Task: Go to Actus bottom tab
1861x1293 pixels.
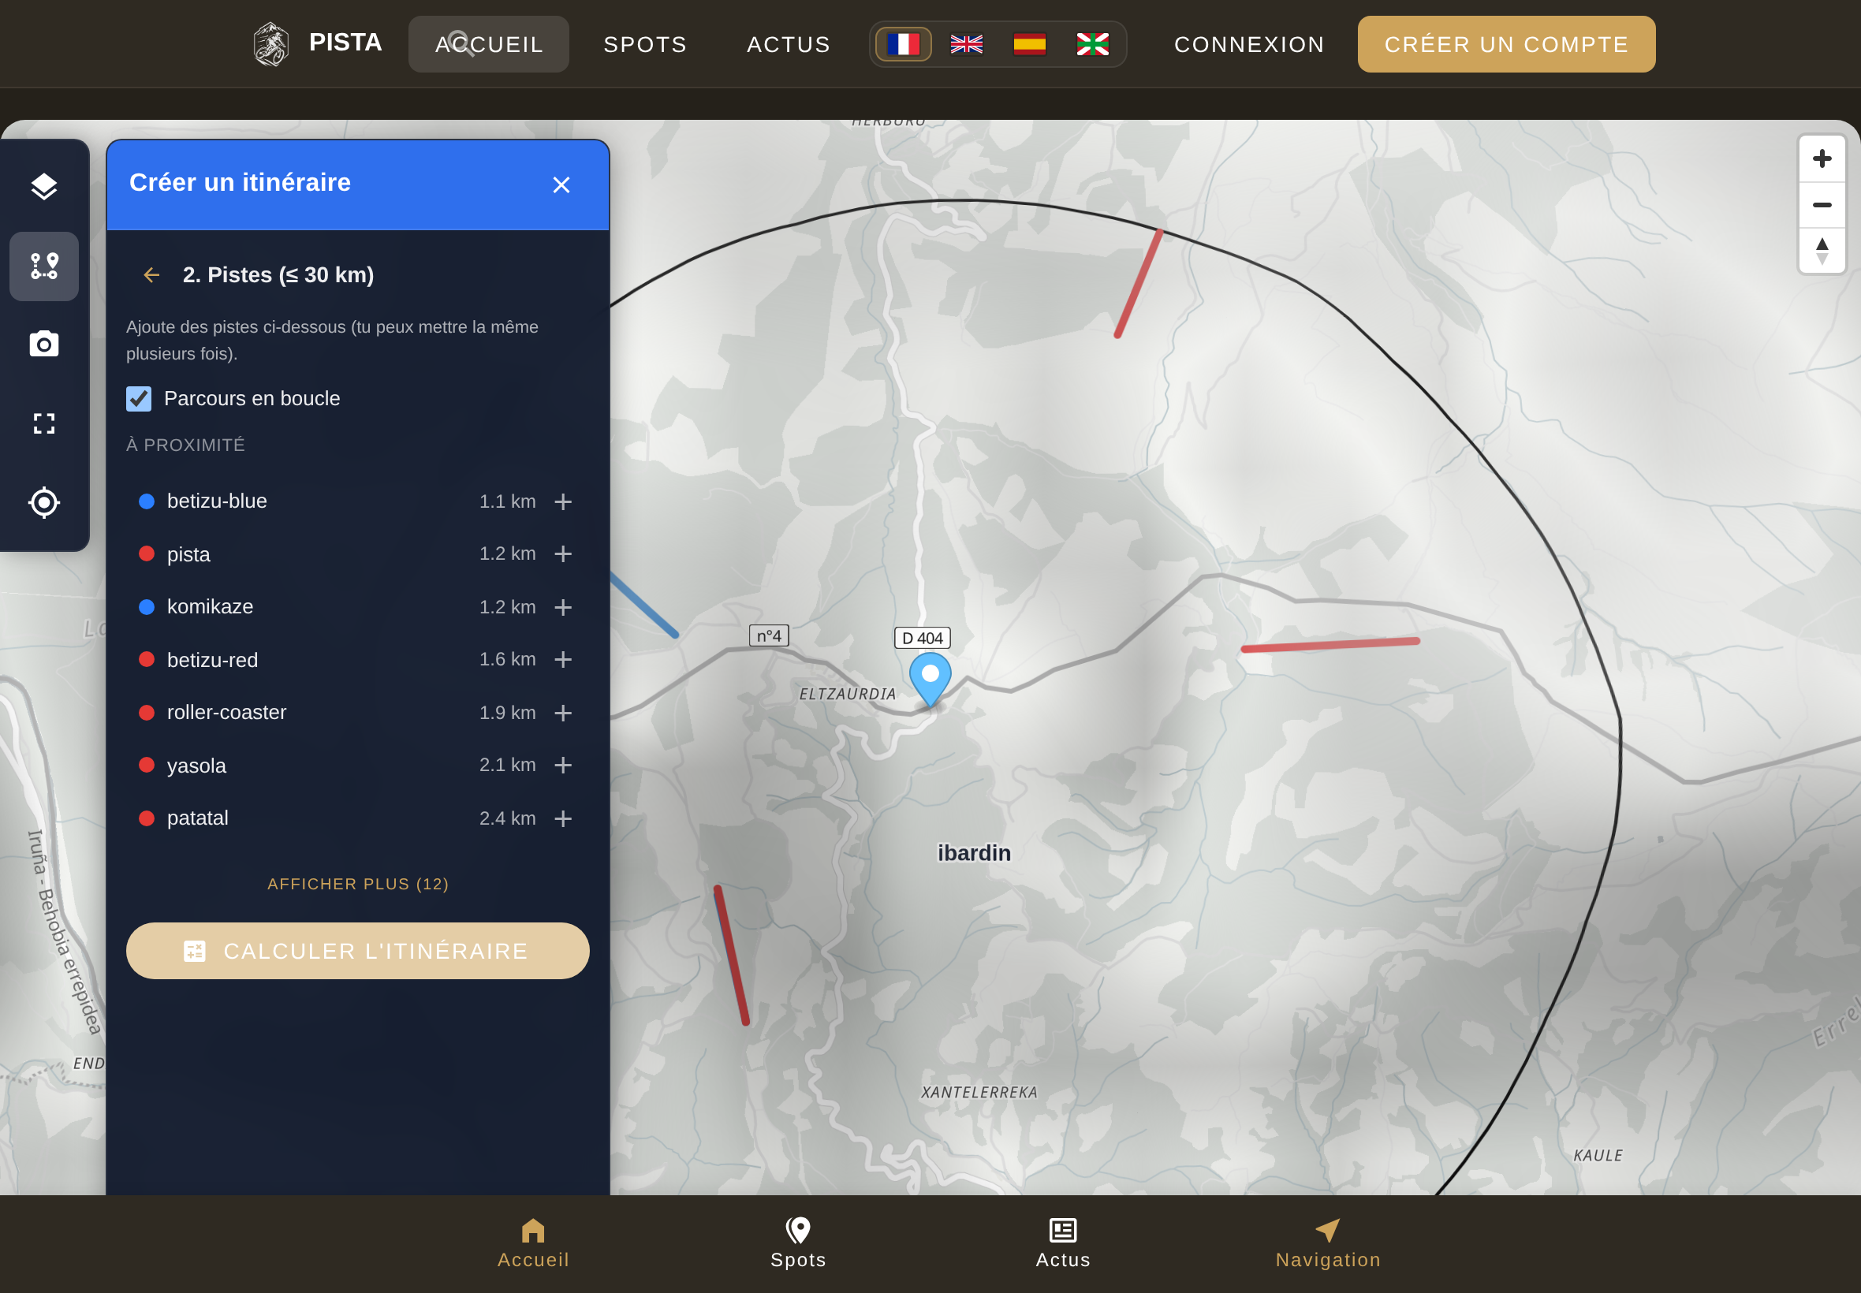Action: [1063, 1243]
